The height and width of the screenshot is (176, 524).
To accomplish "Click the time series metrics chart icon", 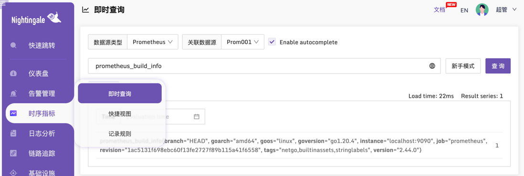I will pos(13,114).
